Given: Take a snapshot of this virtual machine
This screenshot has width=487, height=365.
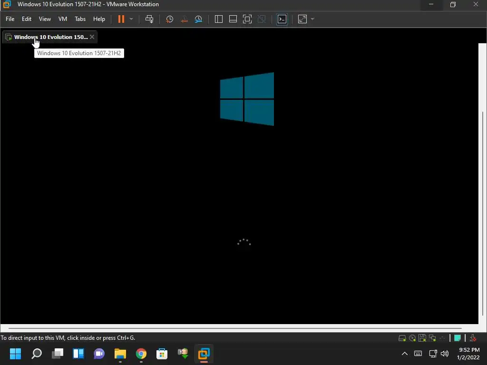Looking at the screenshot, I should tap(170, 19).
